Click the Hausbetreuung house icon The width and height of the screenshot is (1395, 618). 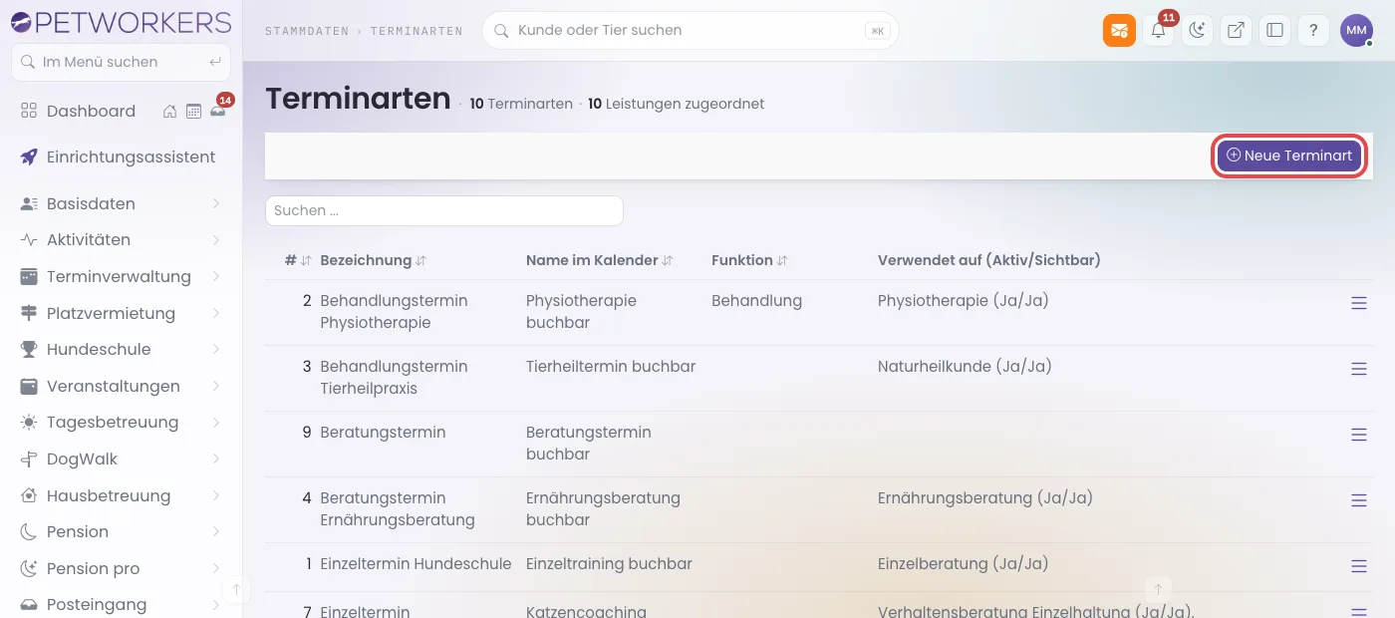point(29,495)
